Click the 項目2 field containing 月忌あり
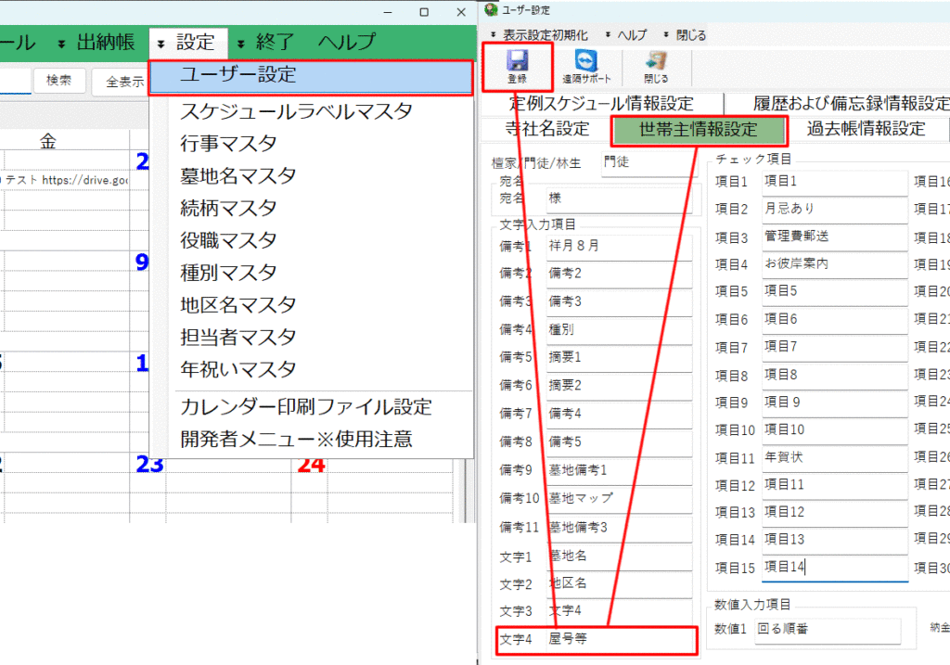The height and width of the screenshot is (665, 950). (833, 209)
